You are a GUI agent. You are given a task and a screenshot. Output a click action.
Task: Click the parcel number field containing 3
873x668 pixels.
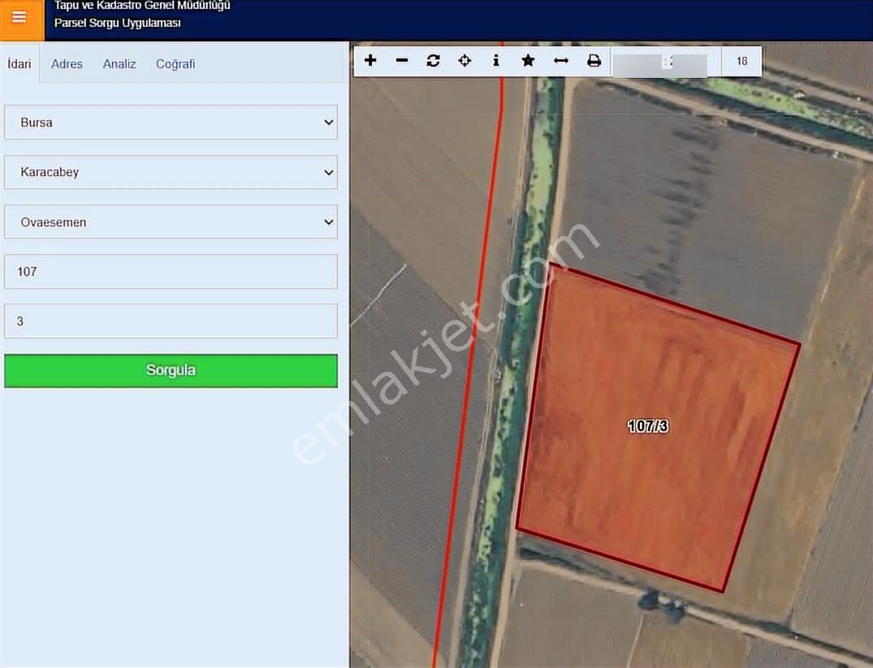[x=171, y=321]
